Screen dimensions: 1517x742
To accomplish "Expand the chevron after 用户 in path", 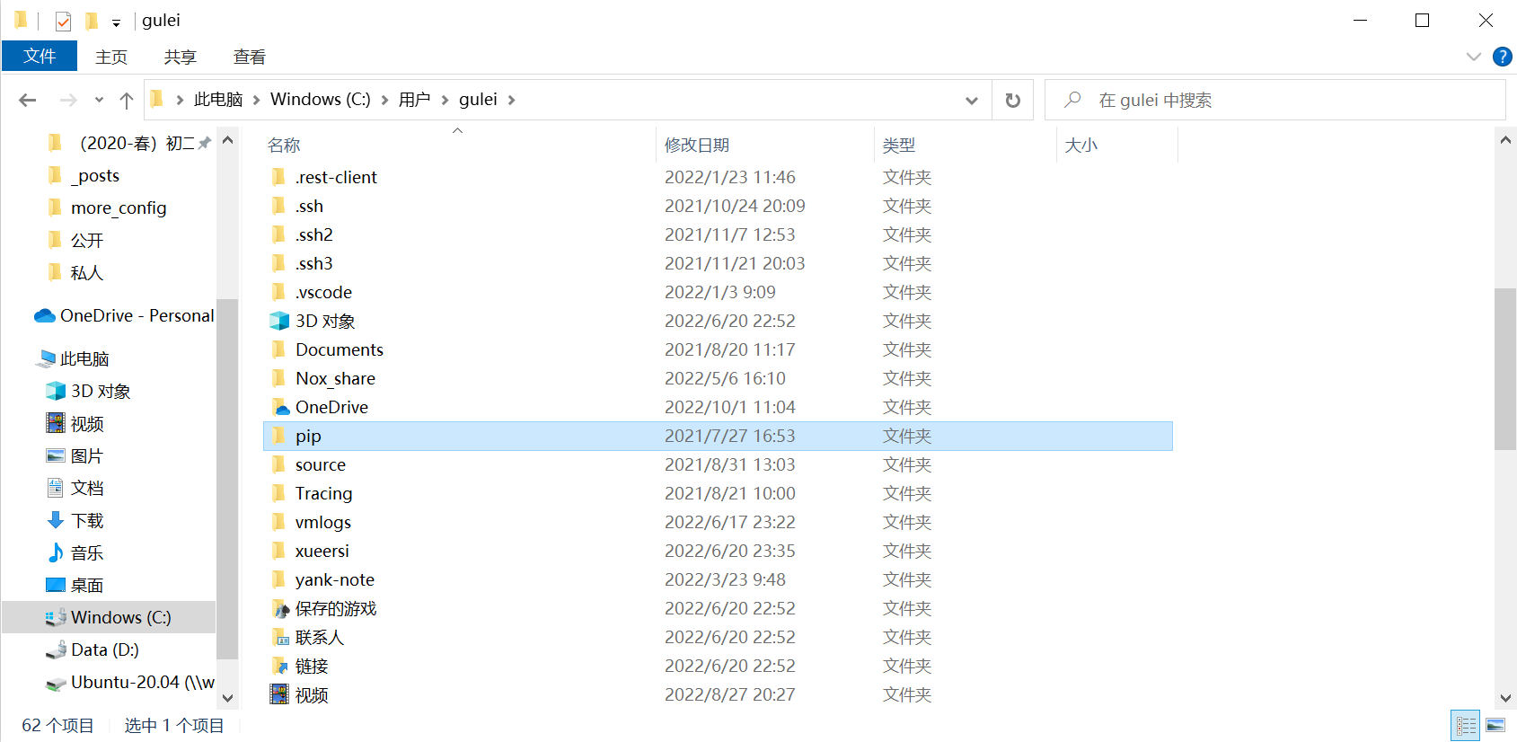I will (x=445, y=100).
